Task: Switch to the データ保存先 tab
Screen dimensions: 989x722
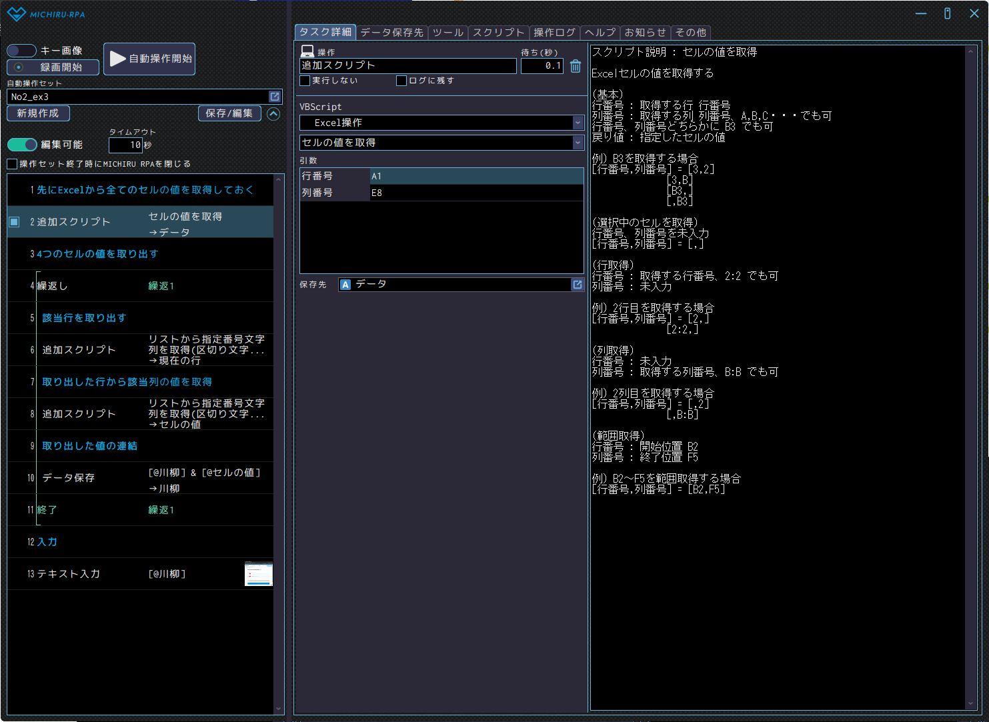Action: (x=391, y=32)
